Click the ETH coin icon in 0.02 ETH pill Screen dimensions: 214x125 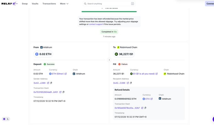click(x=37, y=54)
